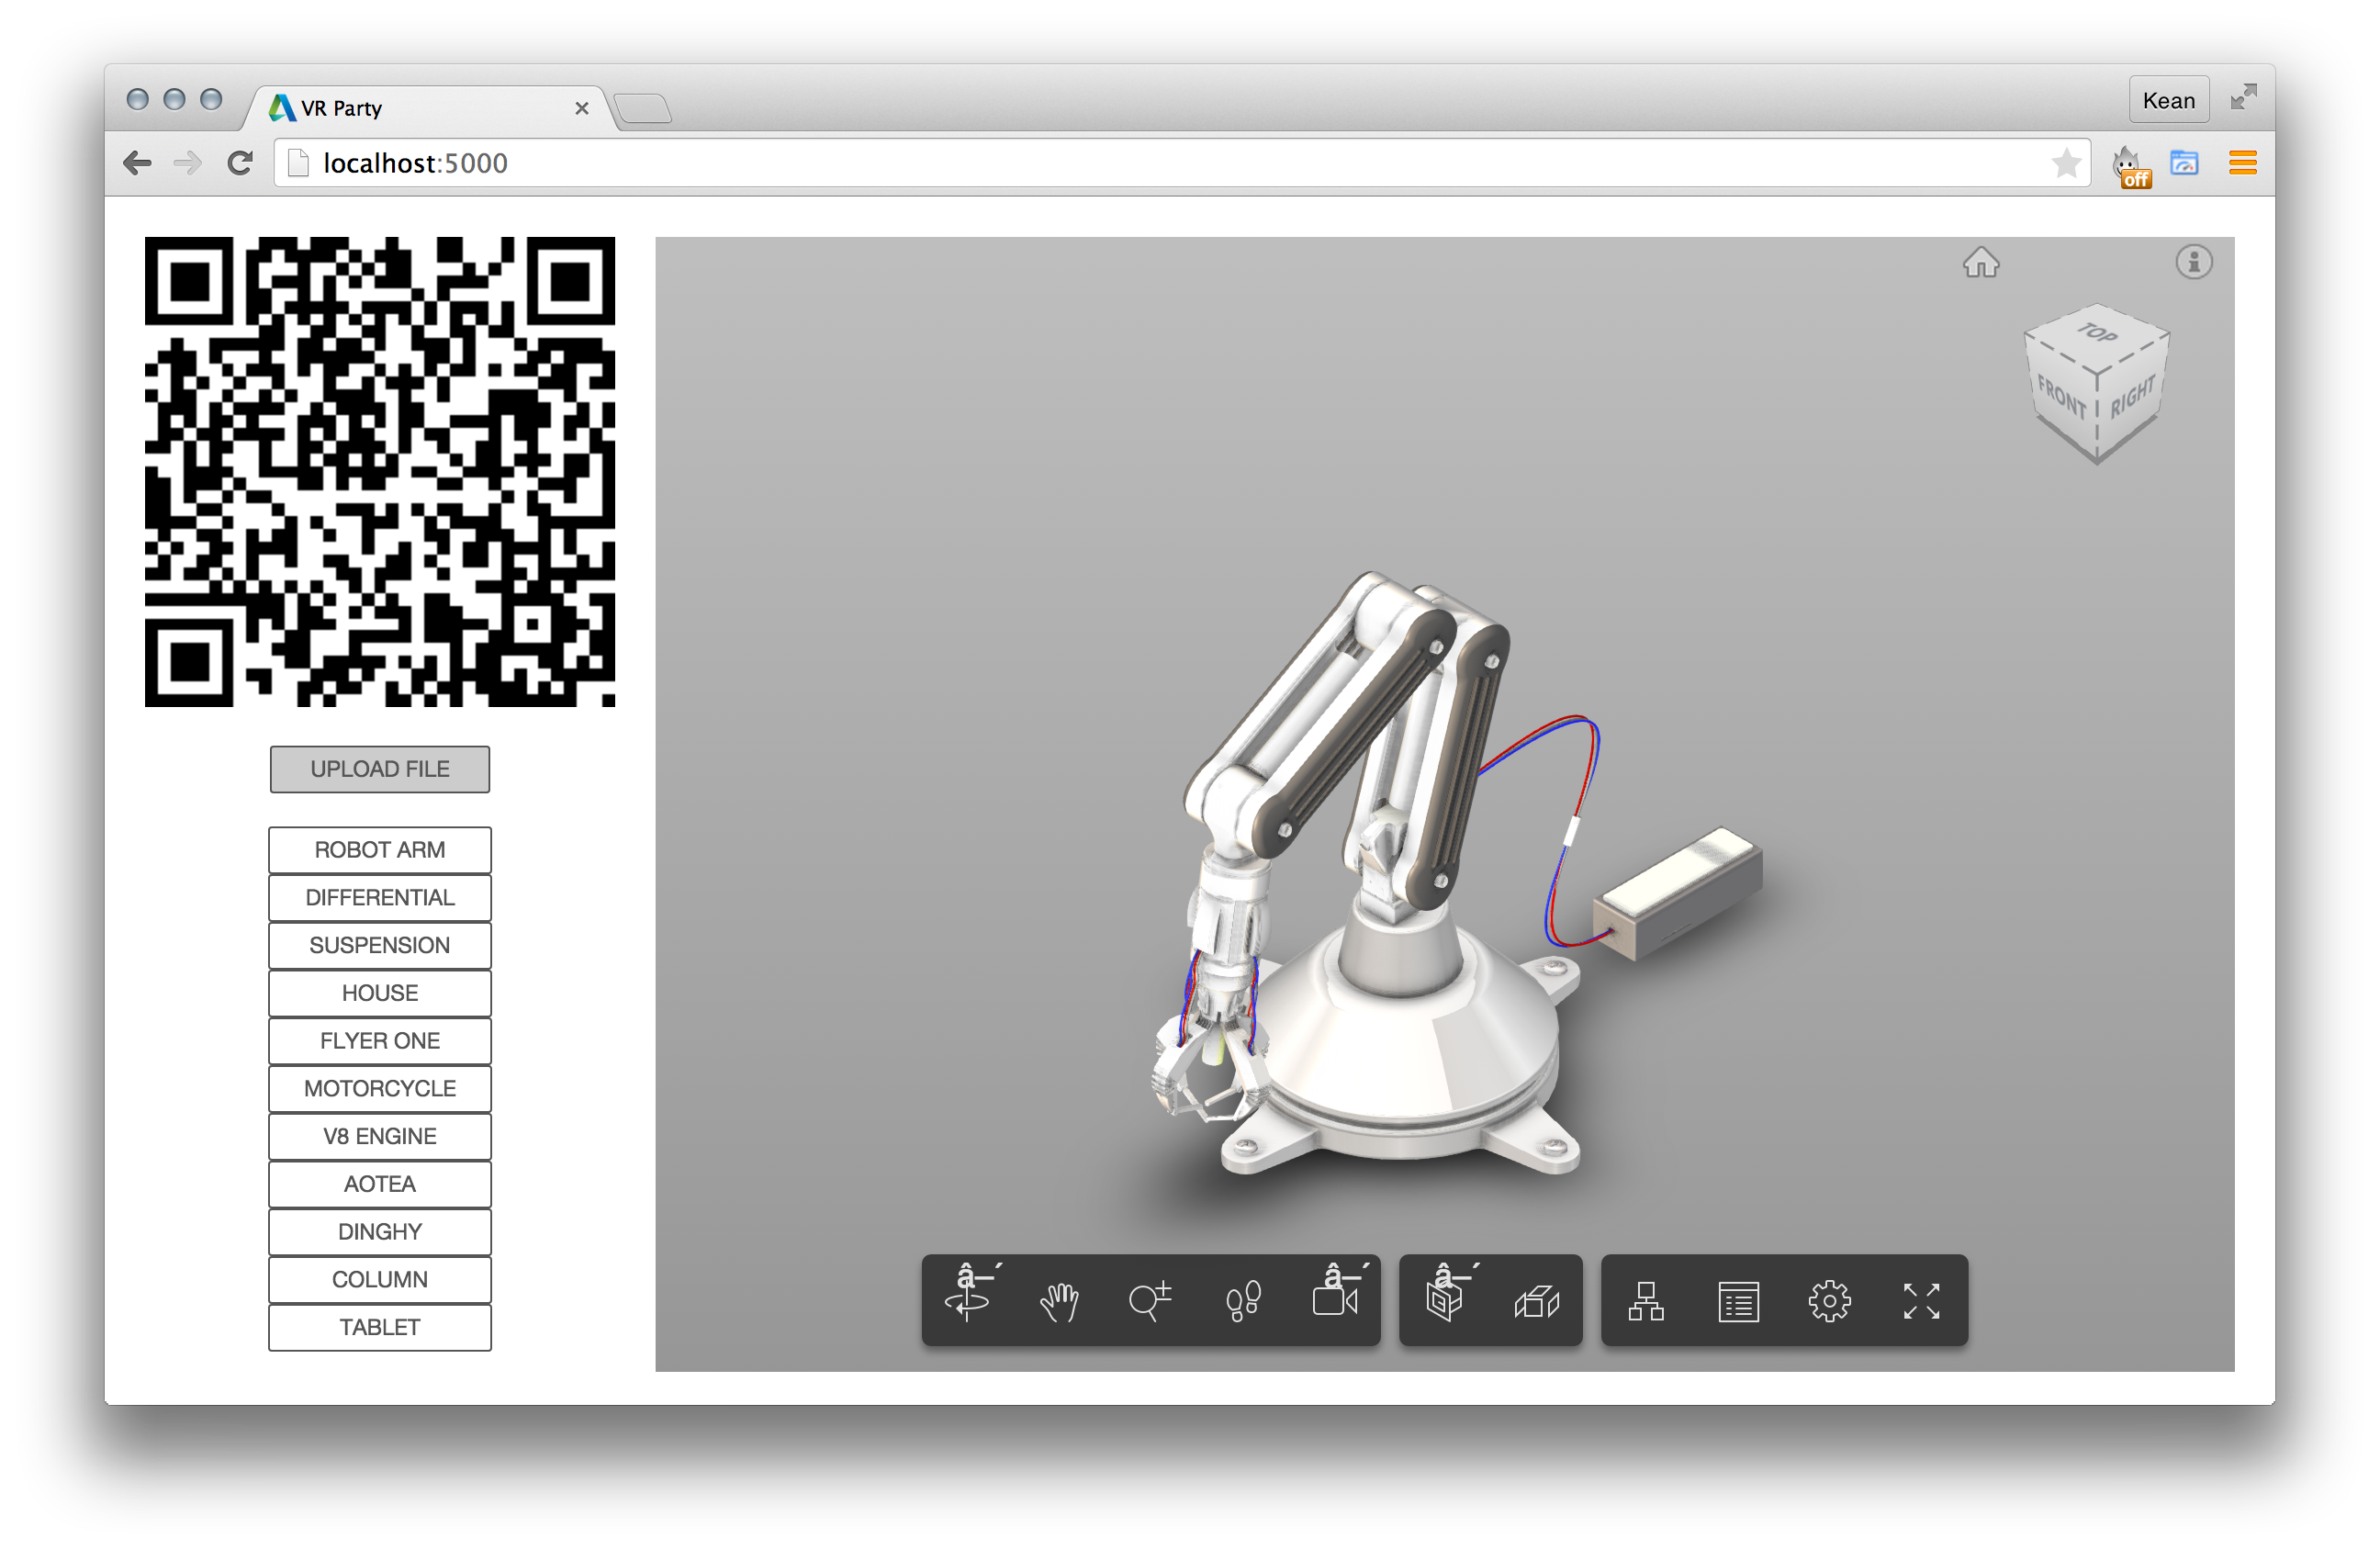Load the ROBOT ARM model
Screen dimensions: 2380x1550
point(379,850)
